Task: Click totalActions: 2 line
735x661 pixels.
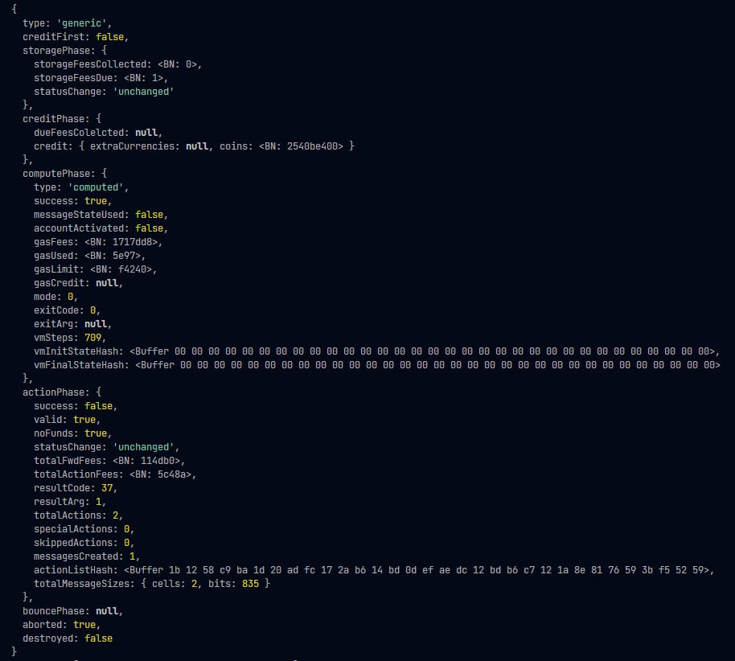Action: click(78, 515)
